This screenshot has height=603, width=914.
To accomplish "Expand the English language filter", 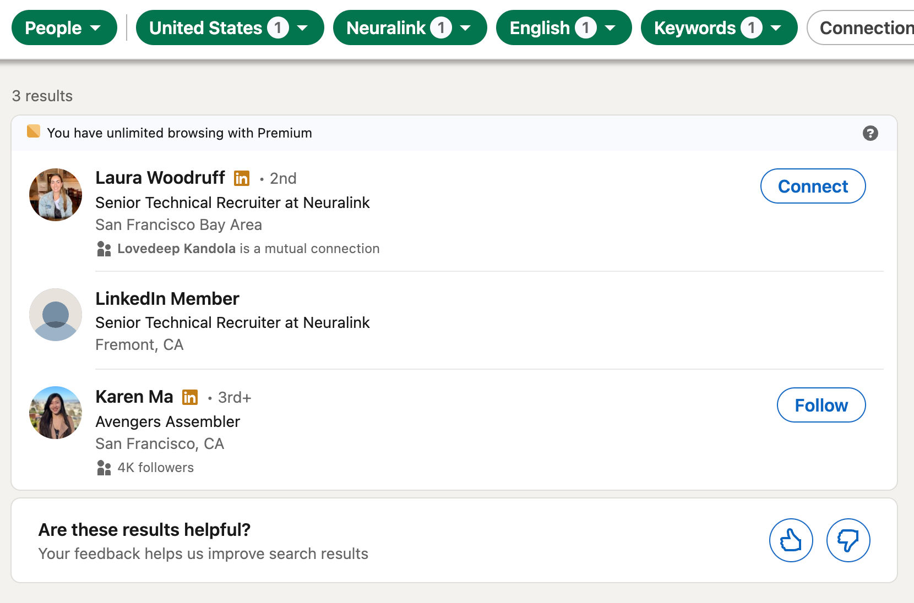I will point(563,28).
